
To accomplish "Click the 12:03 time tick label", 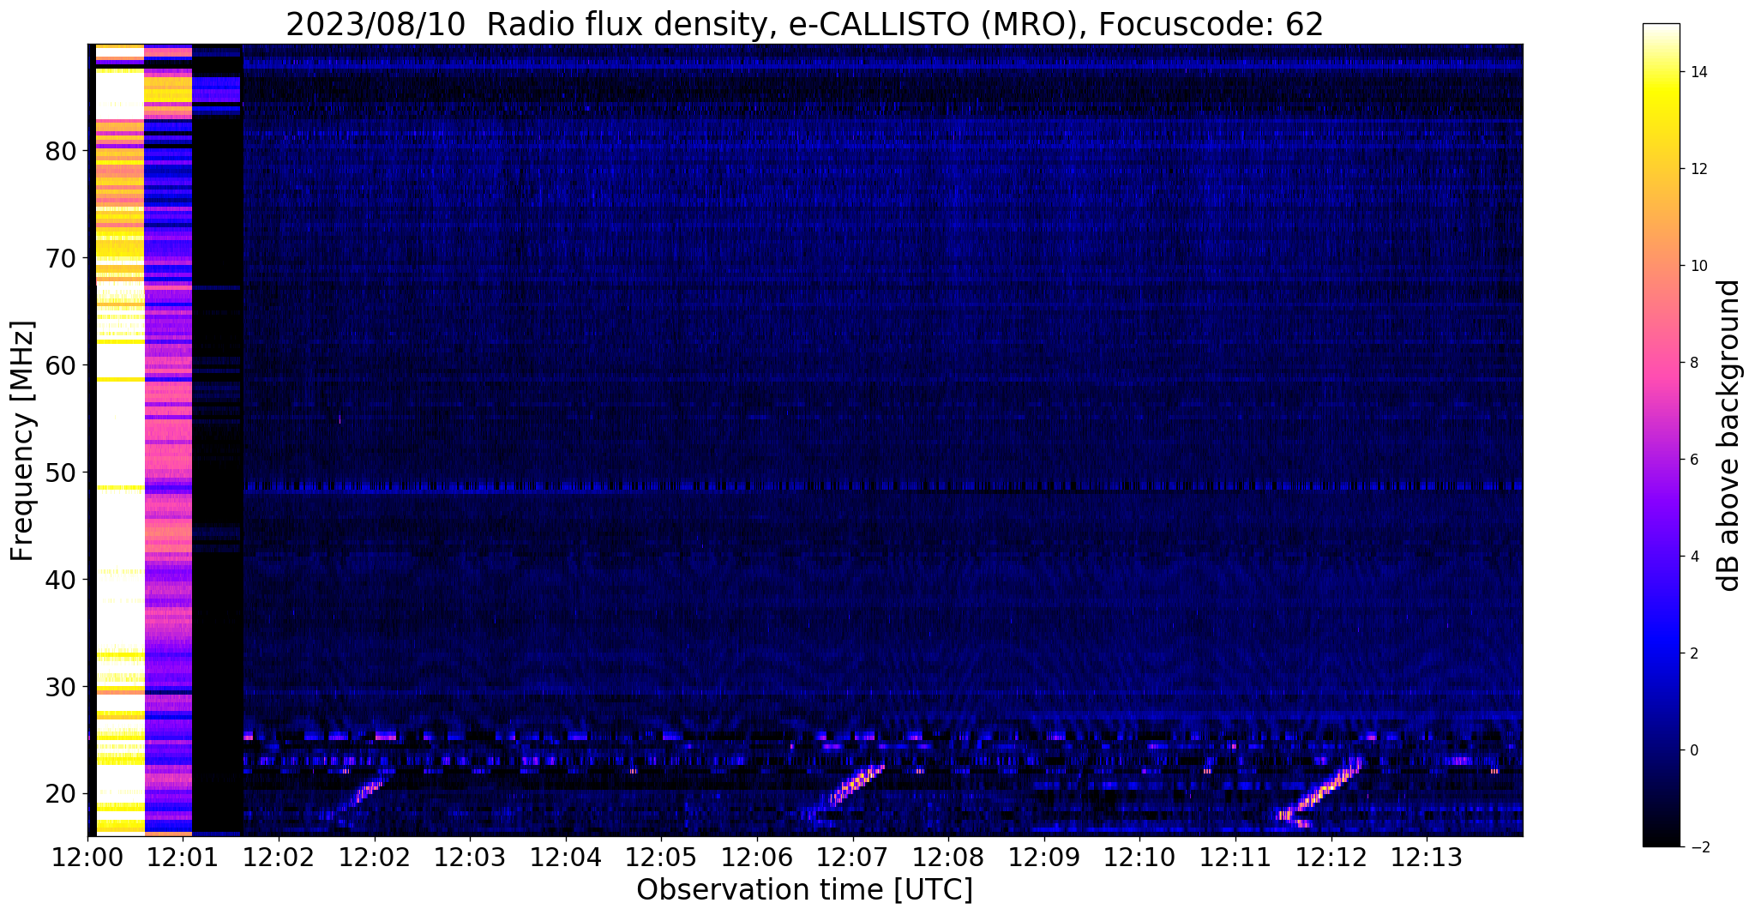I will tap(470, 857).
